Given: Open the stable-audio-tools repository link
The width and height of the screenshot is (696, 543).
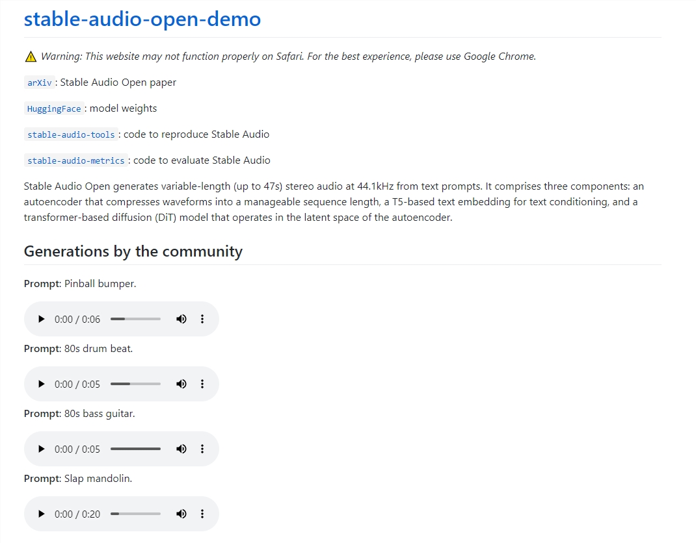Looking at the screenshot, I should pyautogui.click(x=70, y=134).
